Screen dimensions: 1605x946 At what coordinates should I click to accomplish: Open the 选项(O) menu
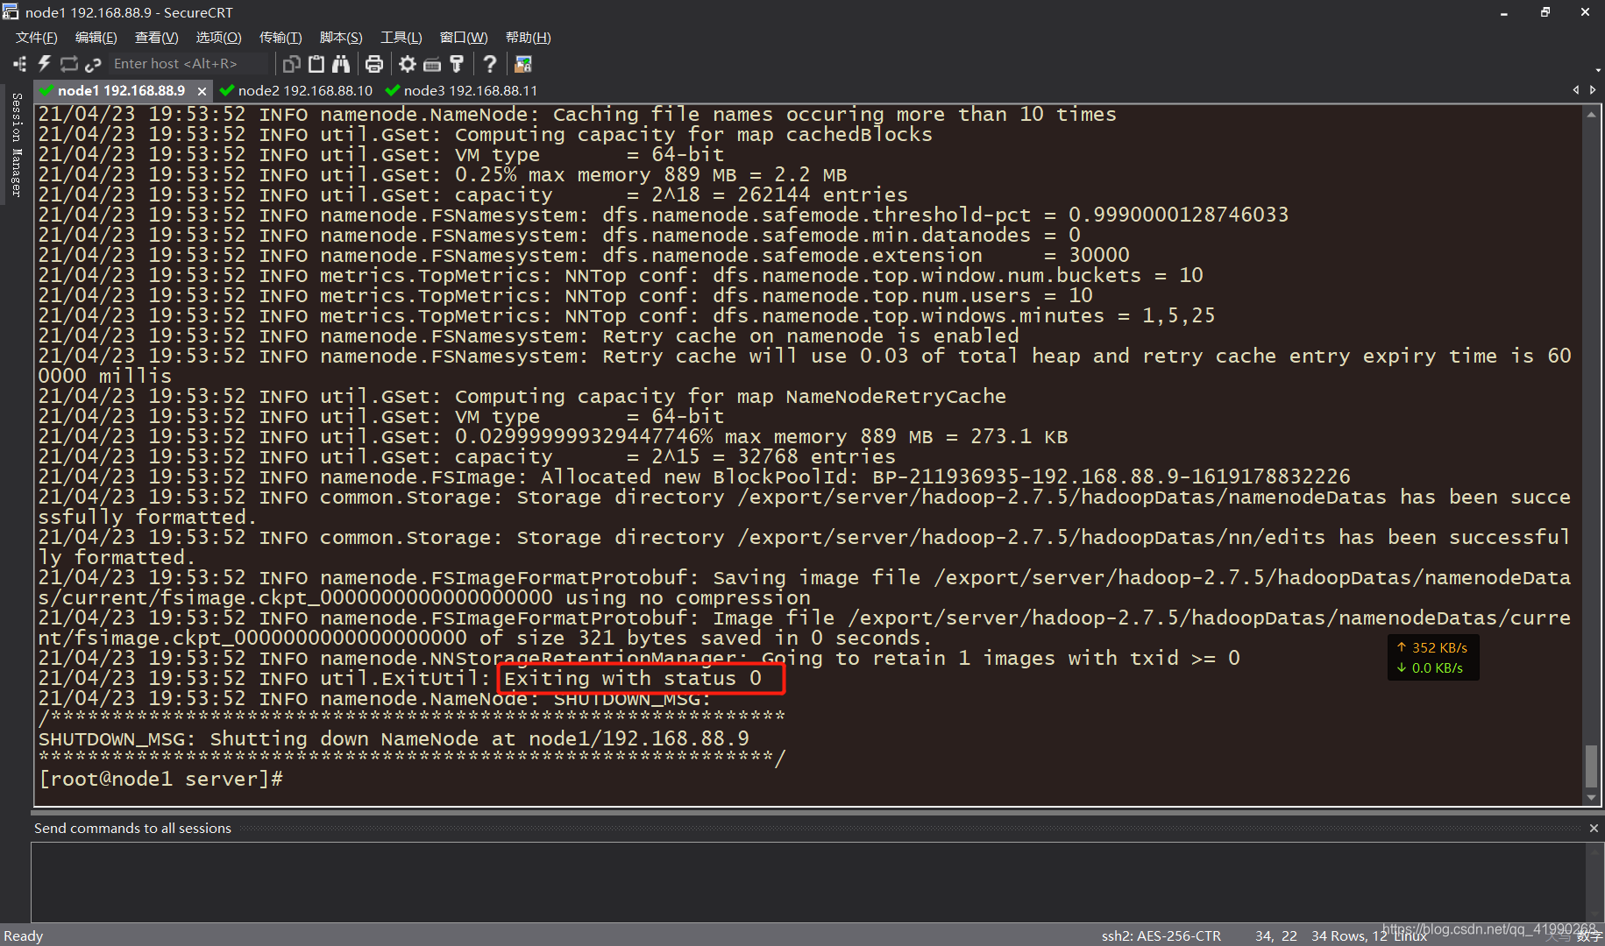pyautogui.click(x=218, y=38)
